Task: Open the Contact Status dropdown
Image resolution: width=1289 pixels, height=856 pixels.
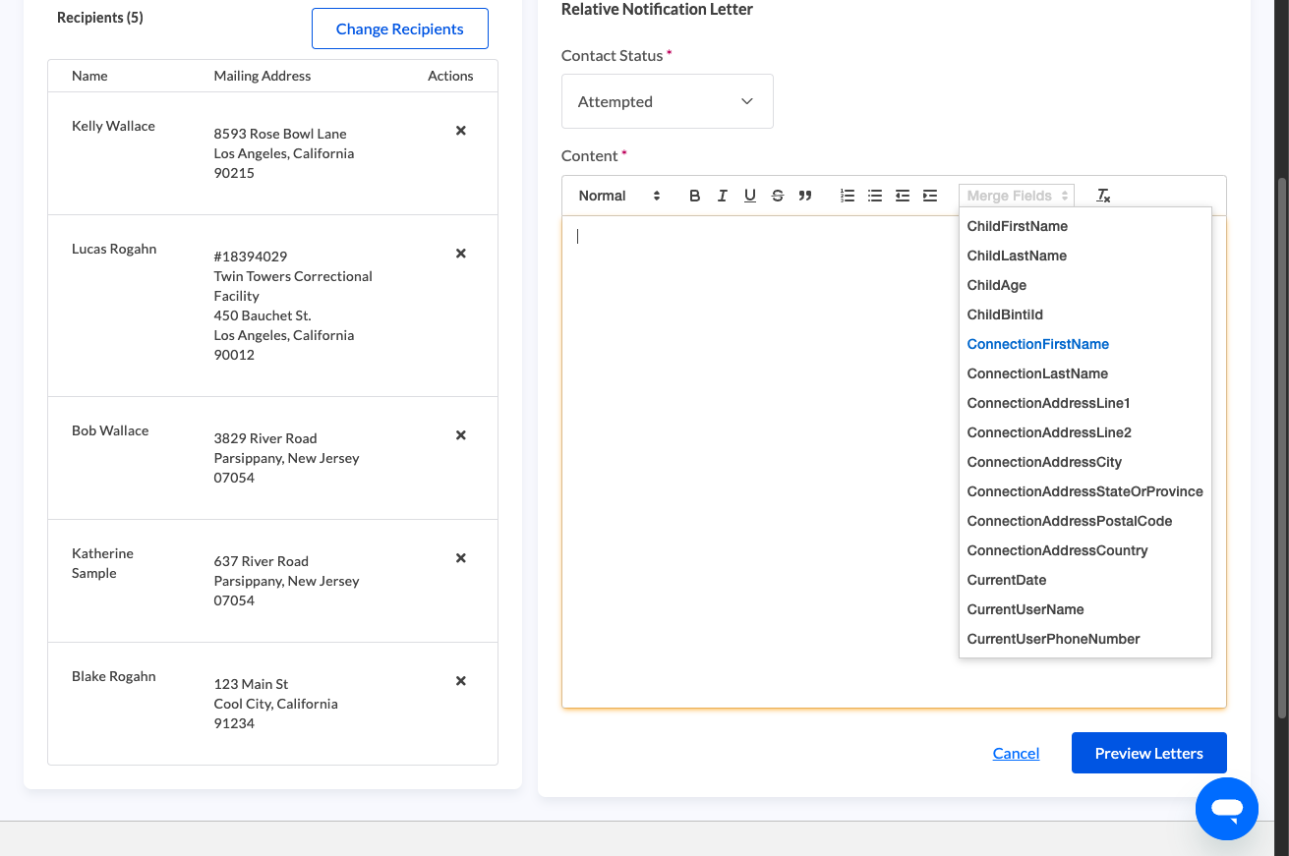Action: [667, 101]
